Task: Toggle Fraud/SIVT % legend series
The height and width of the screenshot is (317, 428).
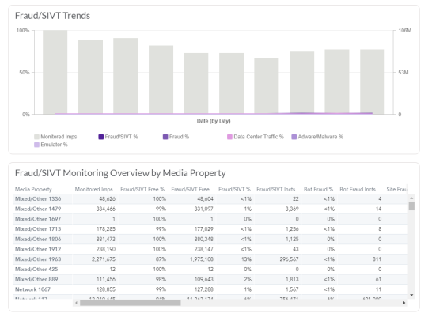Action: [118, 137]
